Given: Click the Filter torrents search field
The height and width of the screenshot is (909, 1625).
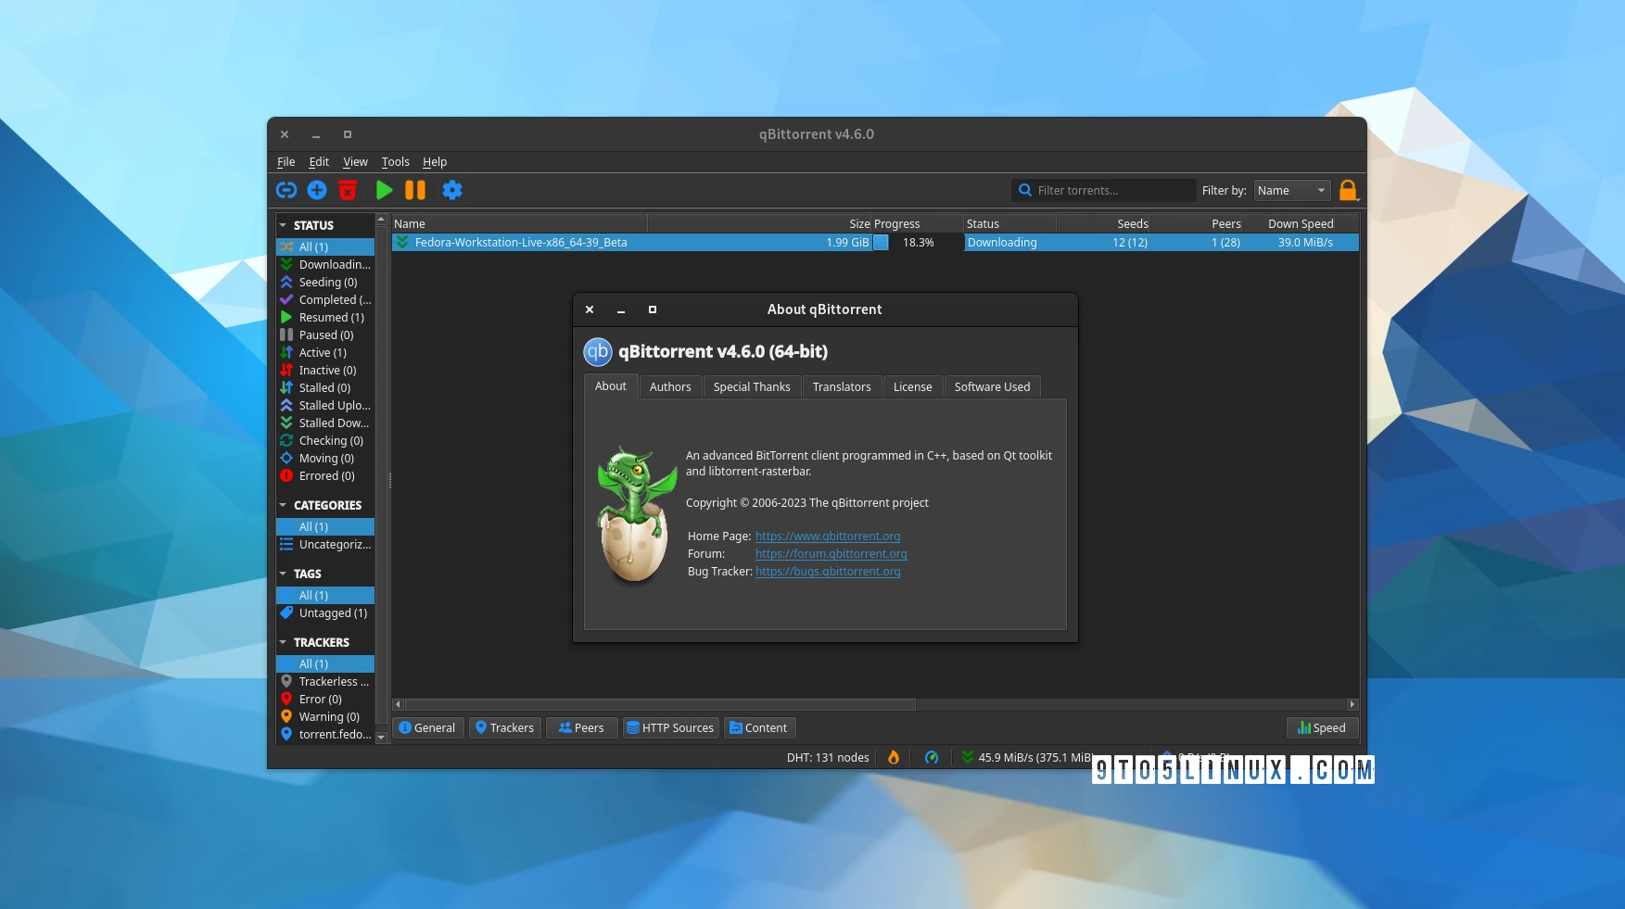Looking at the screenshot, I should click(x=1103, y=190).
